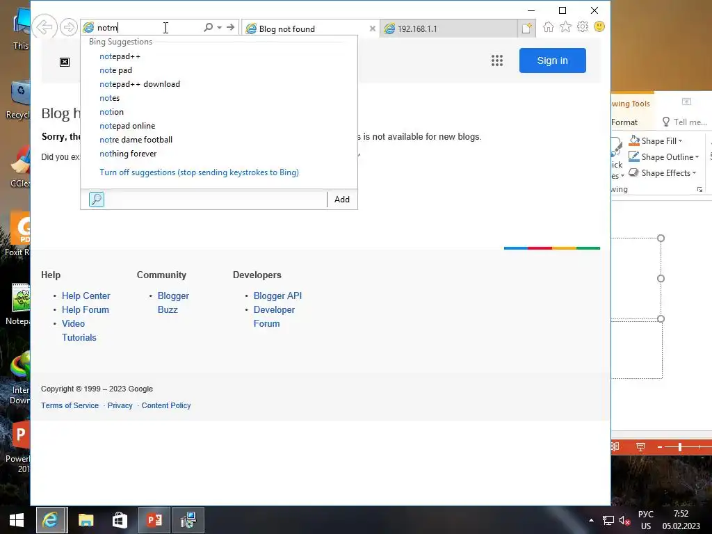Select the notre dame football suggestion
Viewport: 712px width, 534px height.
[218, 139]
